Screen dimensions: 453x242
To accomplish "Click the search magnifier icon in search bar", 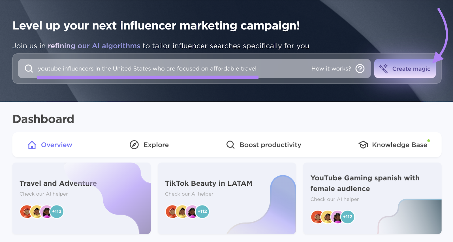I will click(29, 68).
